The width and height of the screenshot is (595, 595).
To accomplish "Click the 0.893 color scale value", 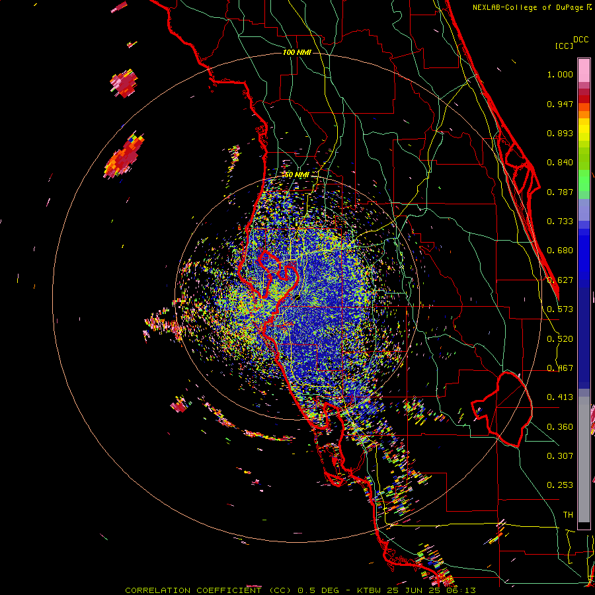I will tap(560, 133).
